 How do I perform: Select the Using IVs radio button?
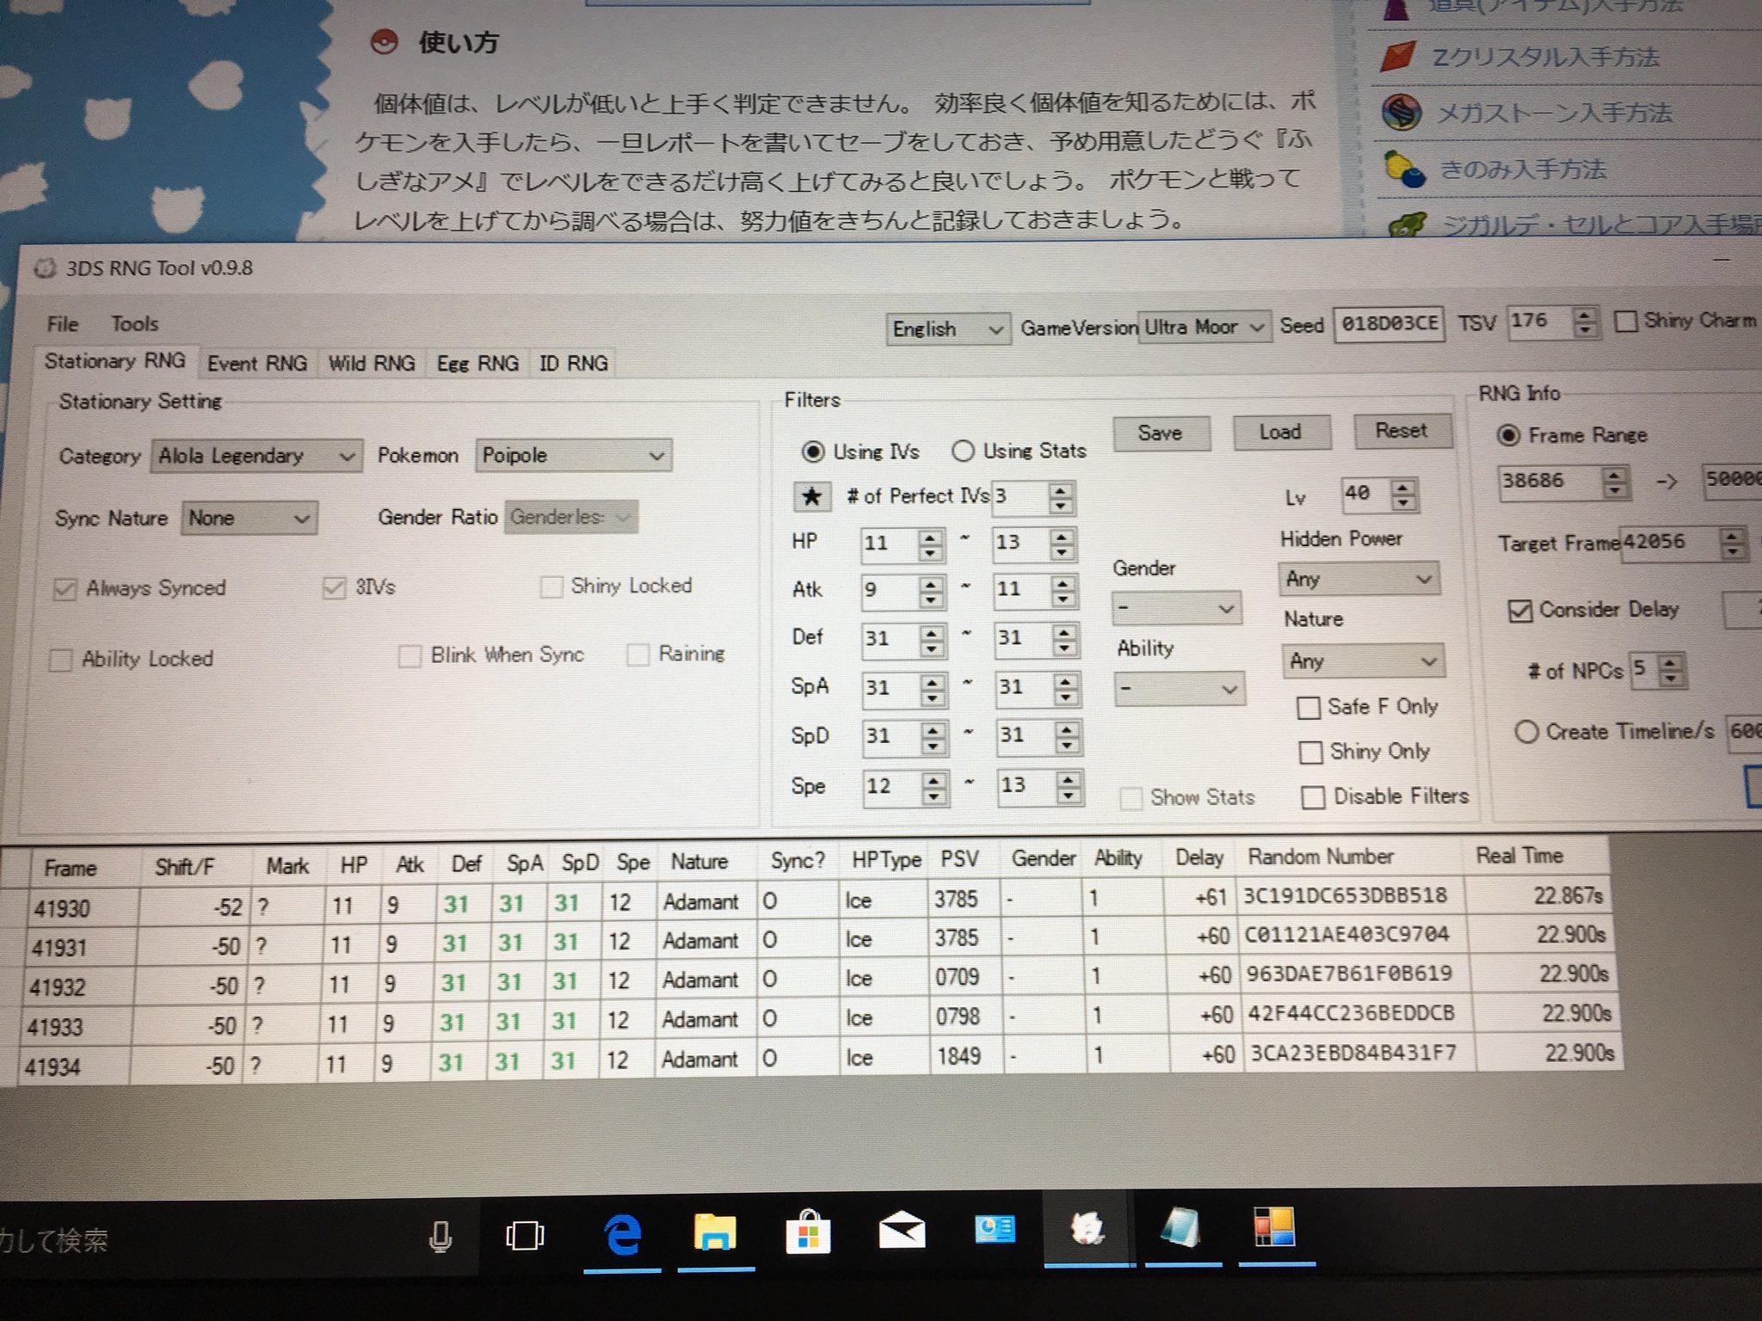tap(811, 452)
